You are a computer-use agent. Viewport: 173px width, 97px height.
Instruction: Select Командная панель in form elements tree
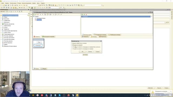point(41,18)
